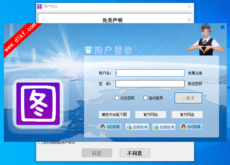The image size is (230, 165).
Task: Open the 官方网站 button
Action: [149, 114]
